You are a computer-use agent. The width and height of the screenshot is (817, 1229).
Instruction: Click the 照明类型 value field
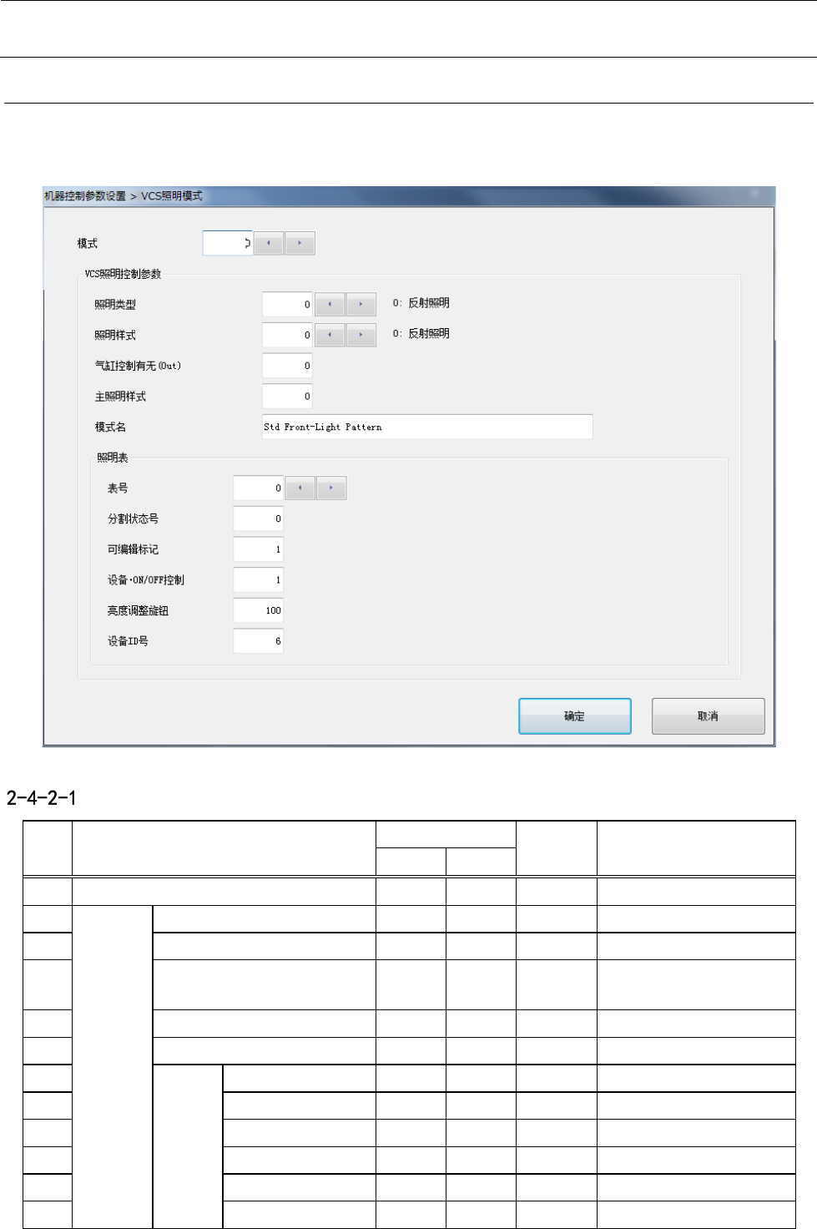coord(287,304)
